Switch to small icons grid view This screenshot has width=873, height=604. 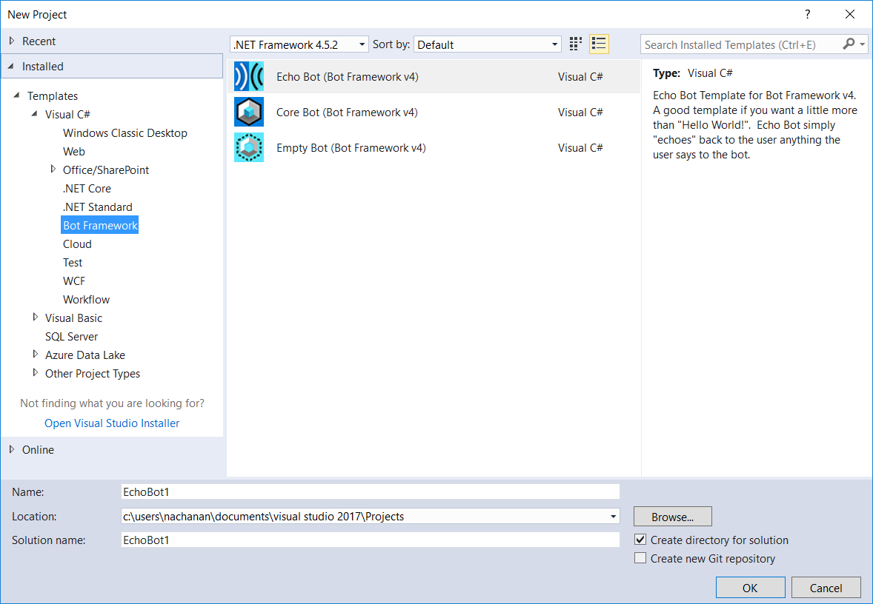576,44
